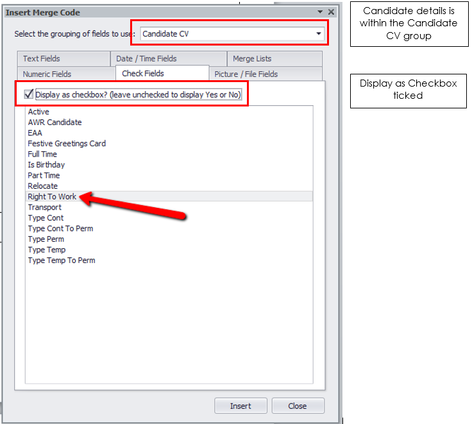Select the Picture / File Fields tab

(246, 74)
